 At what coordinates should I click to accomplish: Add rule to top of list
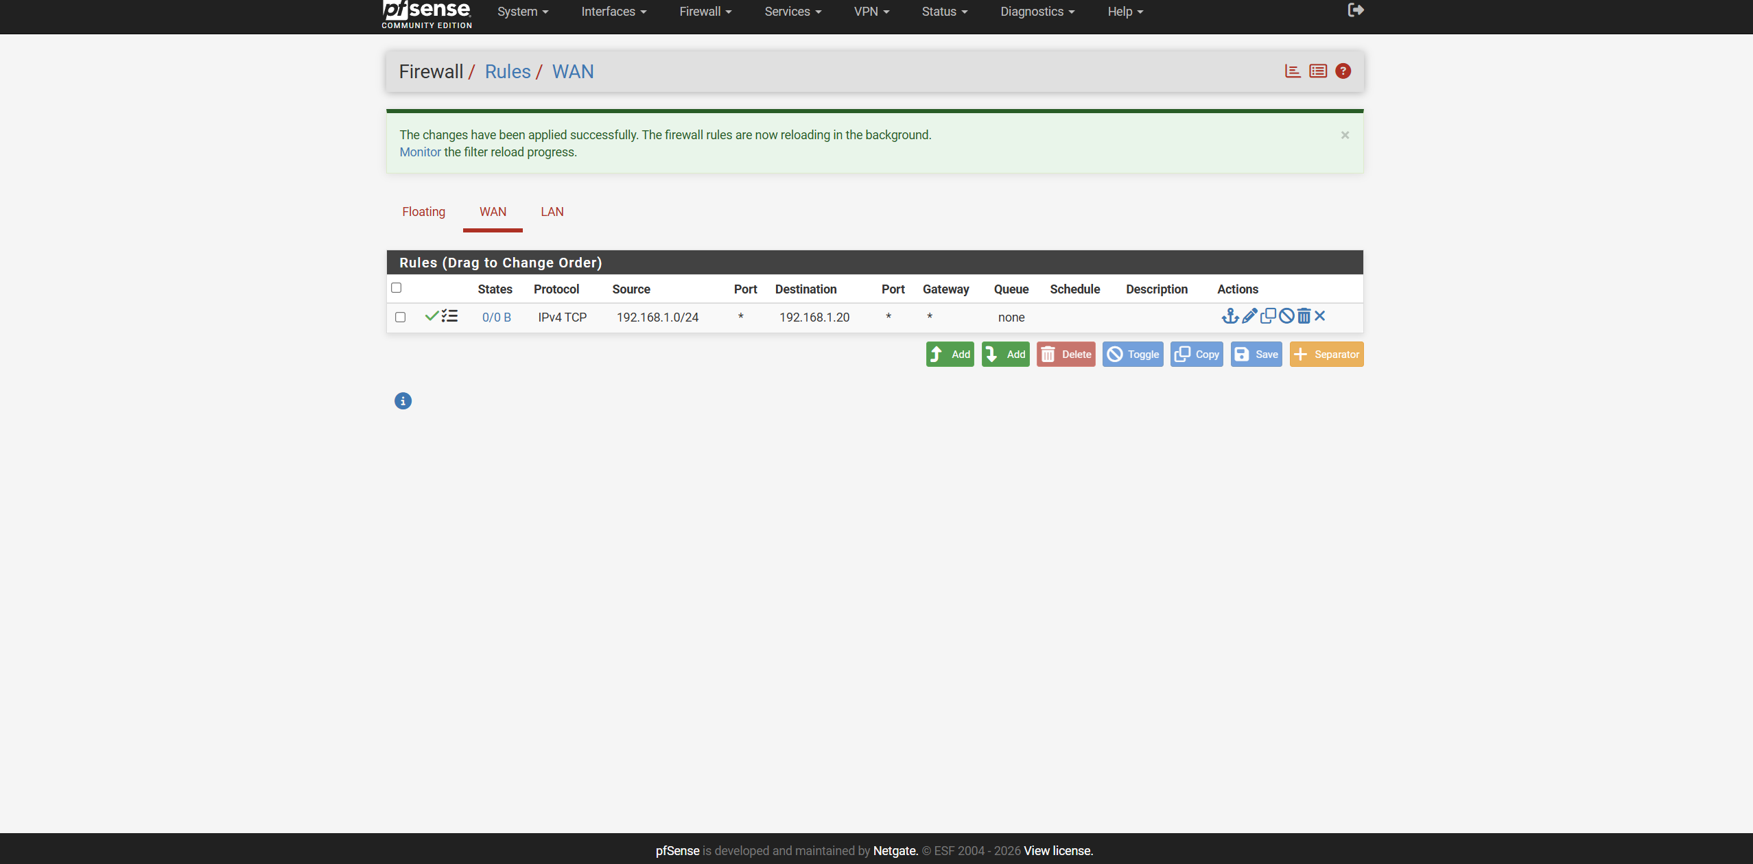pyautogui.click(x=950, y=355)
